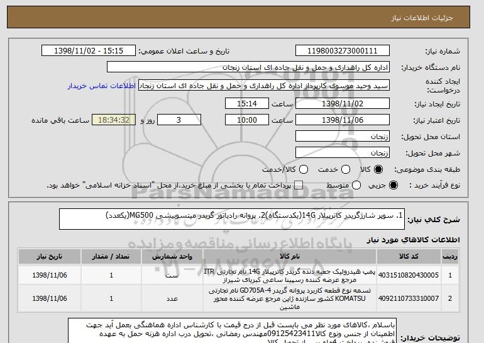
Task: Click the شهر محل تحویل field
Action: point(343,153)
